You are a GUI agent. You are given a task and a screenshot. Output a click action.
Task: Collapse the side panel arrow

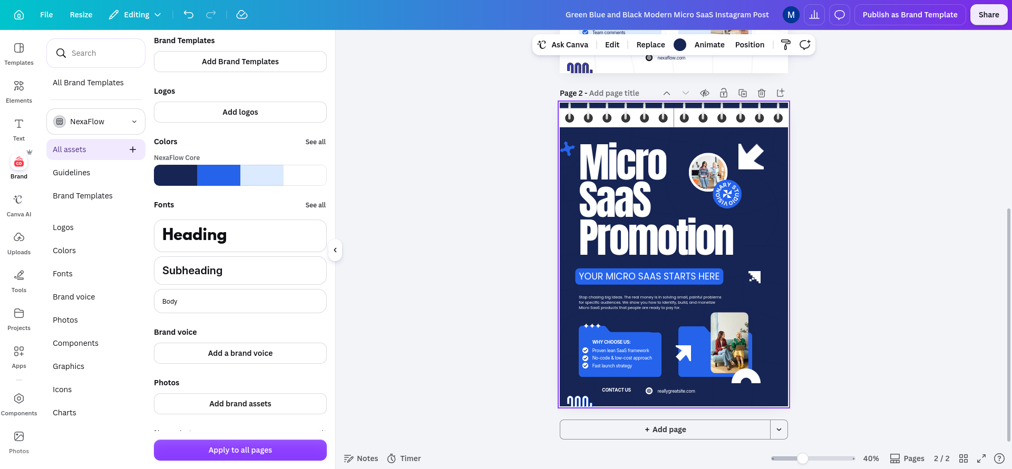tap(335, 250)
